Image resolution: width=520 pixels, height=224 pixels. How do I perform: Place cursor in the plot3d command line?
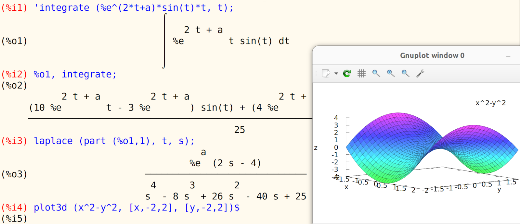point(136,207)
